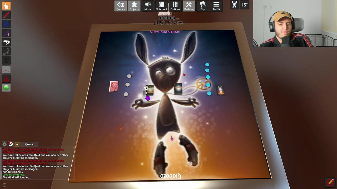
Task: Open the Music player
Action: click(148, 6)
